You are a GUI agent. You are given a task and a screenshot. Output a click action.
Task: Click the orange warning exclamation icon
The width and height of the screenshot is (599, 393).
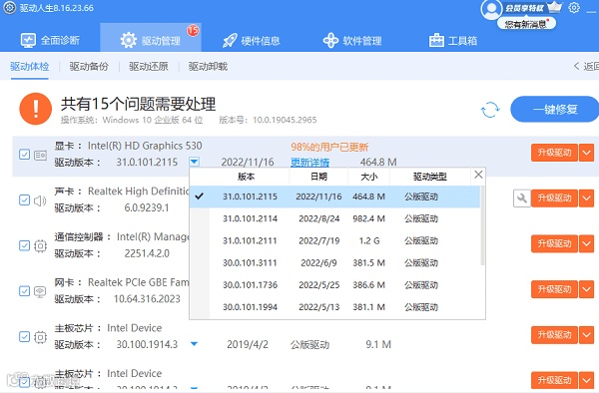36,109
